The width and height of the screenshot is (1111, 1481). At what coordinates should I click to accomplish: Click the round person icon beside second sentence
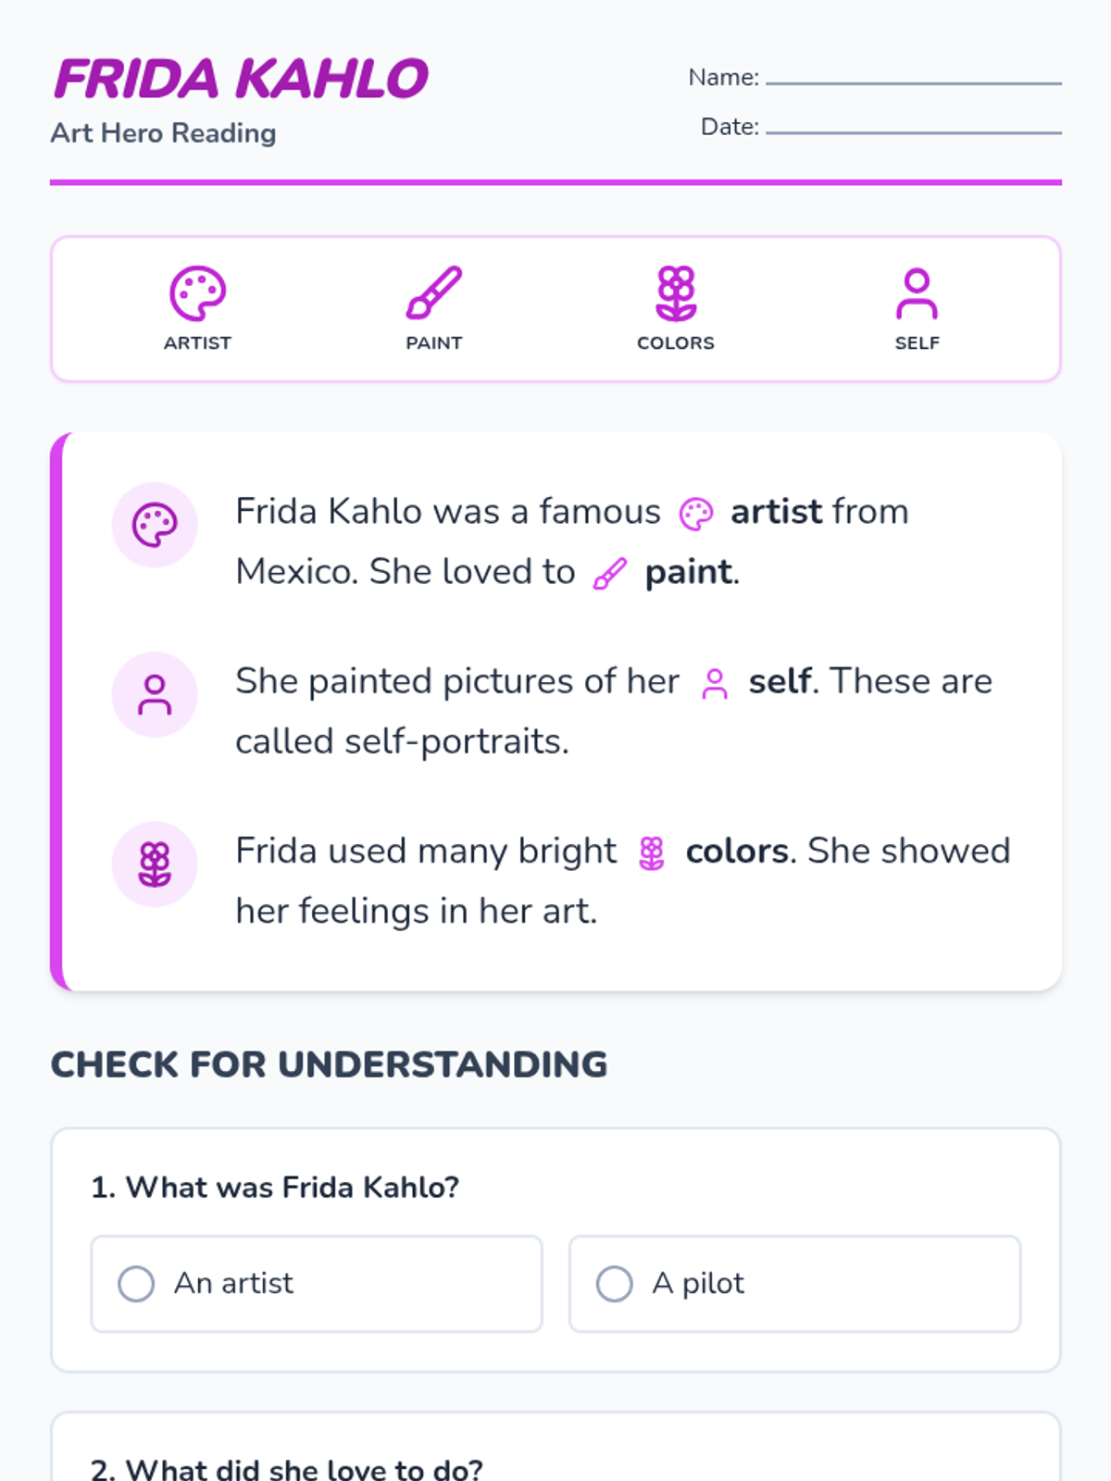155,694
